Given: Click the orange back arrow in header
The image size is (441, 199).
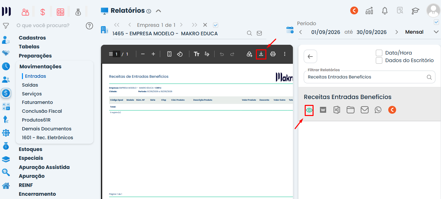Looking at the screenshot, I should pyautogui.click(x=354, y=10).
